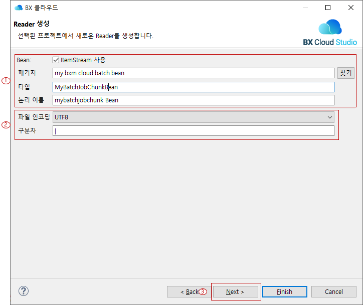
Task: Click the help question mark icon
Action: [23, 291]
